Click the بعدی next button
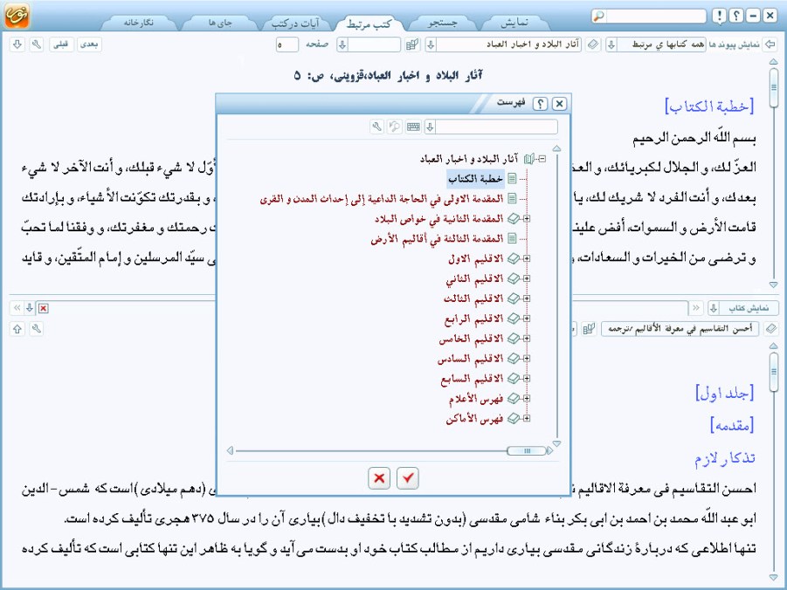Image resolution: width=787 pixels, height=590 pixels. [x=89, y=45]
